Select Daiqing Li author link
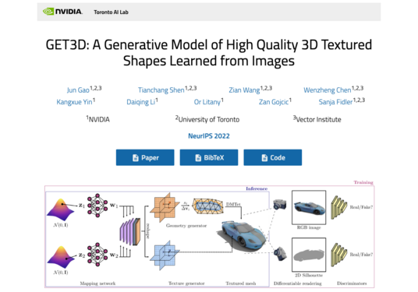The width and height of the screenshot is (418, 292). (140, 102)
